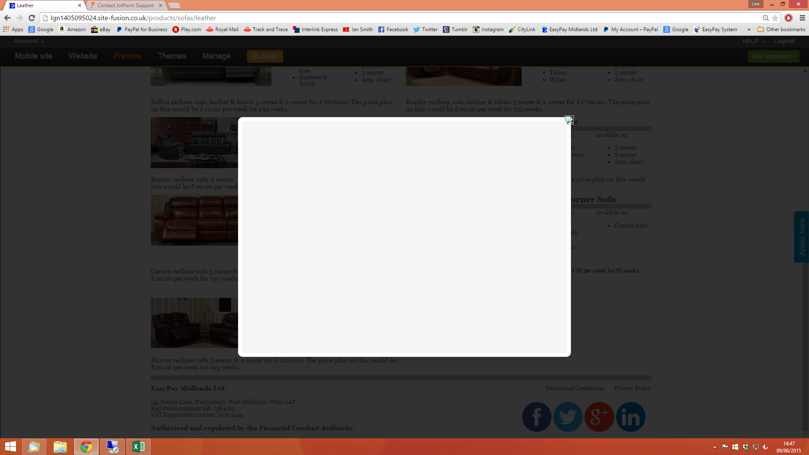Open the Royal Mail bookmark
The width and height of the screenshot is (809, 455).
point(222,29)
